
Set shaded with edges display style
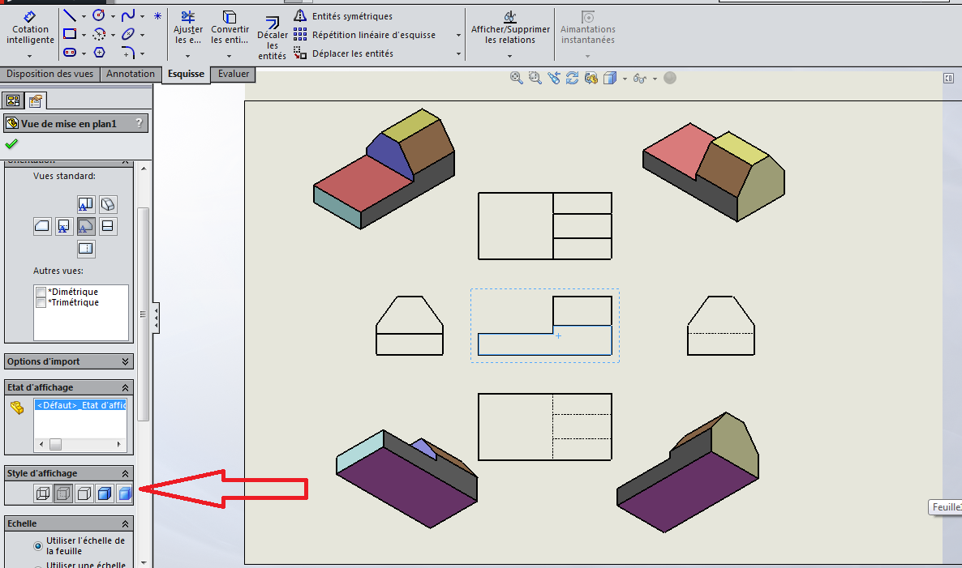coord(105,493)
